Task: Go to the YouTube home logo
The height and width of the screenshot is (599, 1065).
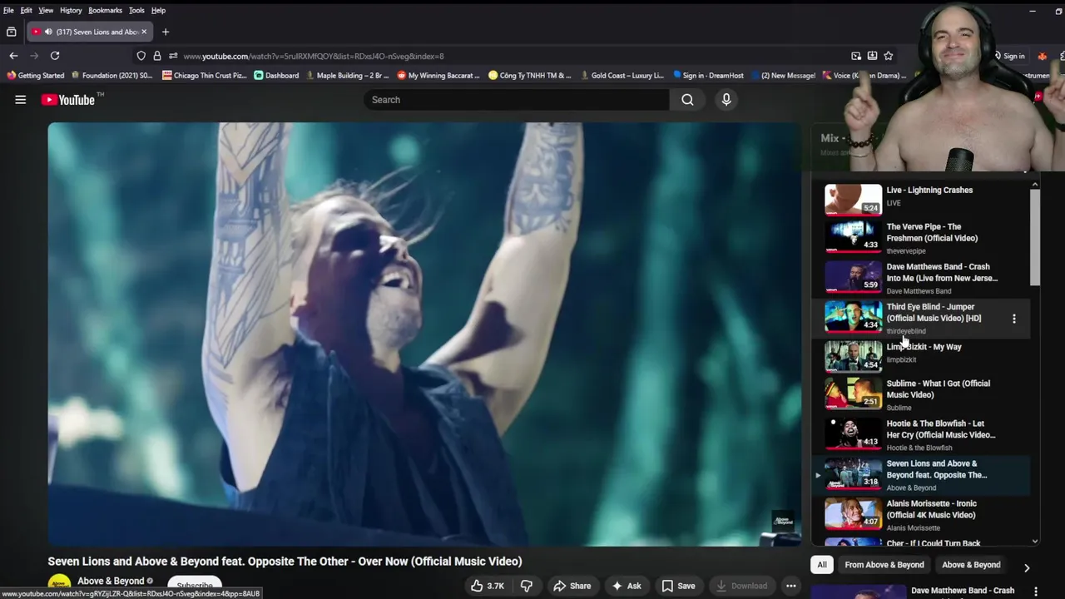Action: coord(68,100)
